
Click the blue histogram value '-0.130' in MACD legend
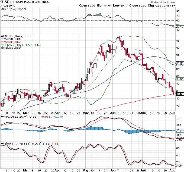click(x=58, y=117)
